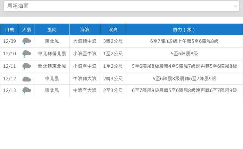Click the cloudy icon for 12/12

click(26, 79)
